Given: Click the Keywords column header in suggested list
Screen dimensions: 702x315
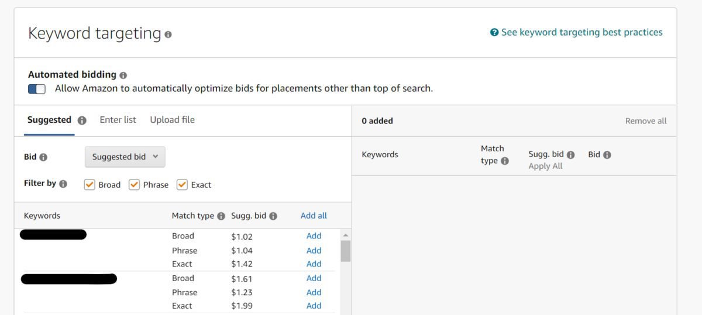Looking at the screenshot, I should click(42, 216).
